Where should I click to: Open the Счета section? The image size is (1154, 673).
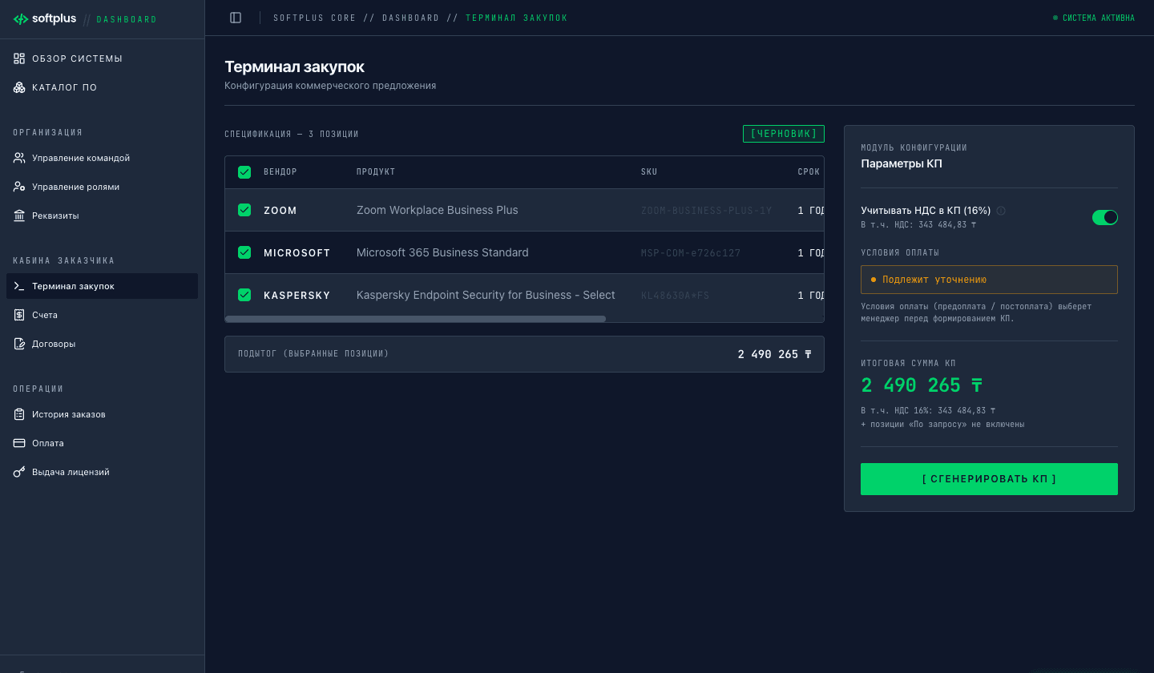pyautogui.click(x=103, y=315)
